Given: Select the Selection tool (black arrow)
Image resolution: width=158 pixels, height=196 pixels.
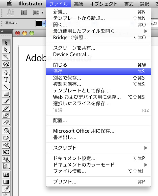Looking at the screenshot, I should coord(6,43).
